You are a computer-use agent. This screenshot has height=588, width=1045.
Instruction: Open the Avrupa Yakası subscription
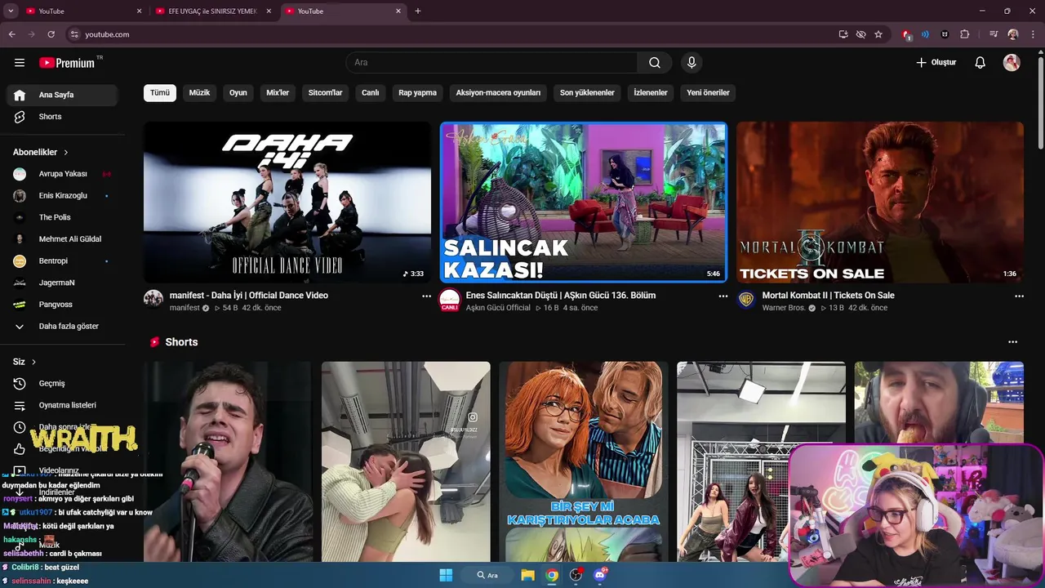pos(63,174)
